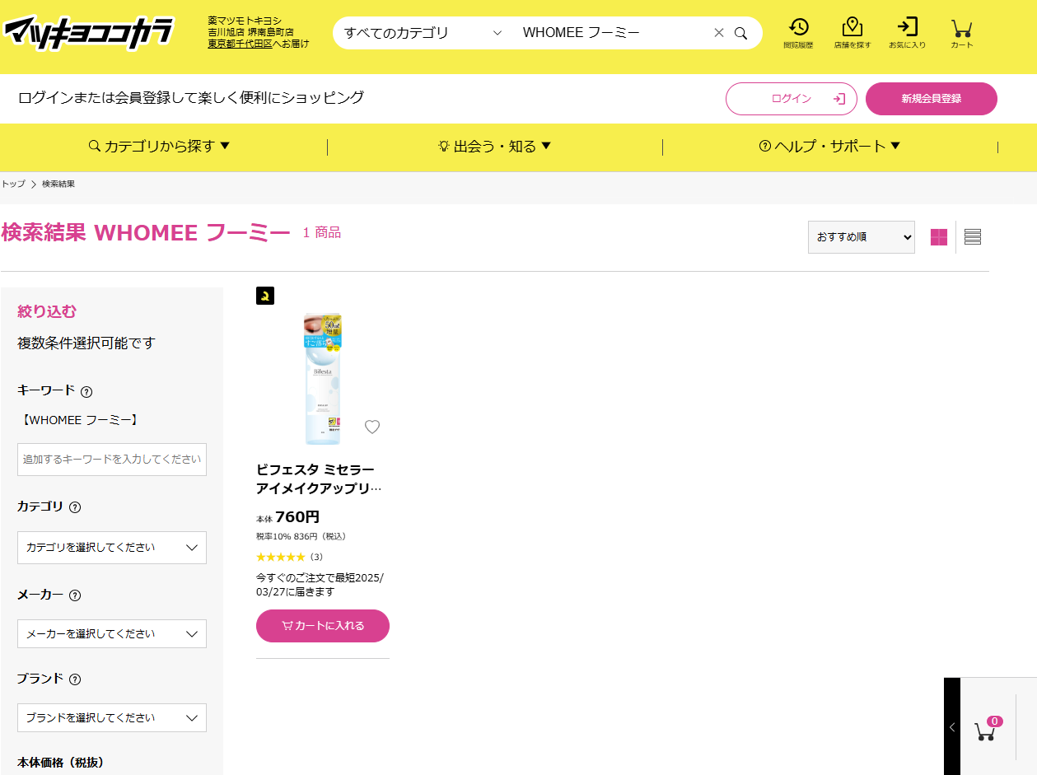Click the 絞り込む filter heading
This screenshot has width=1037, height=775.
[x=47, y=311]
